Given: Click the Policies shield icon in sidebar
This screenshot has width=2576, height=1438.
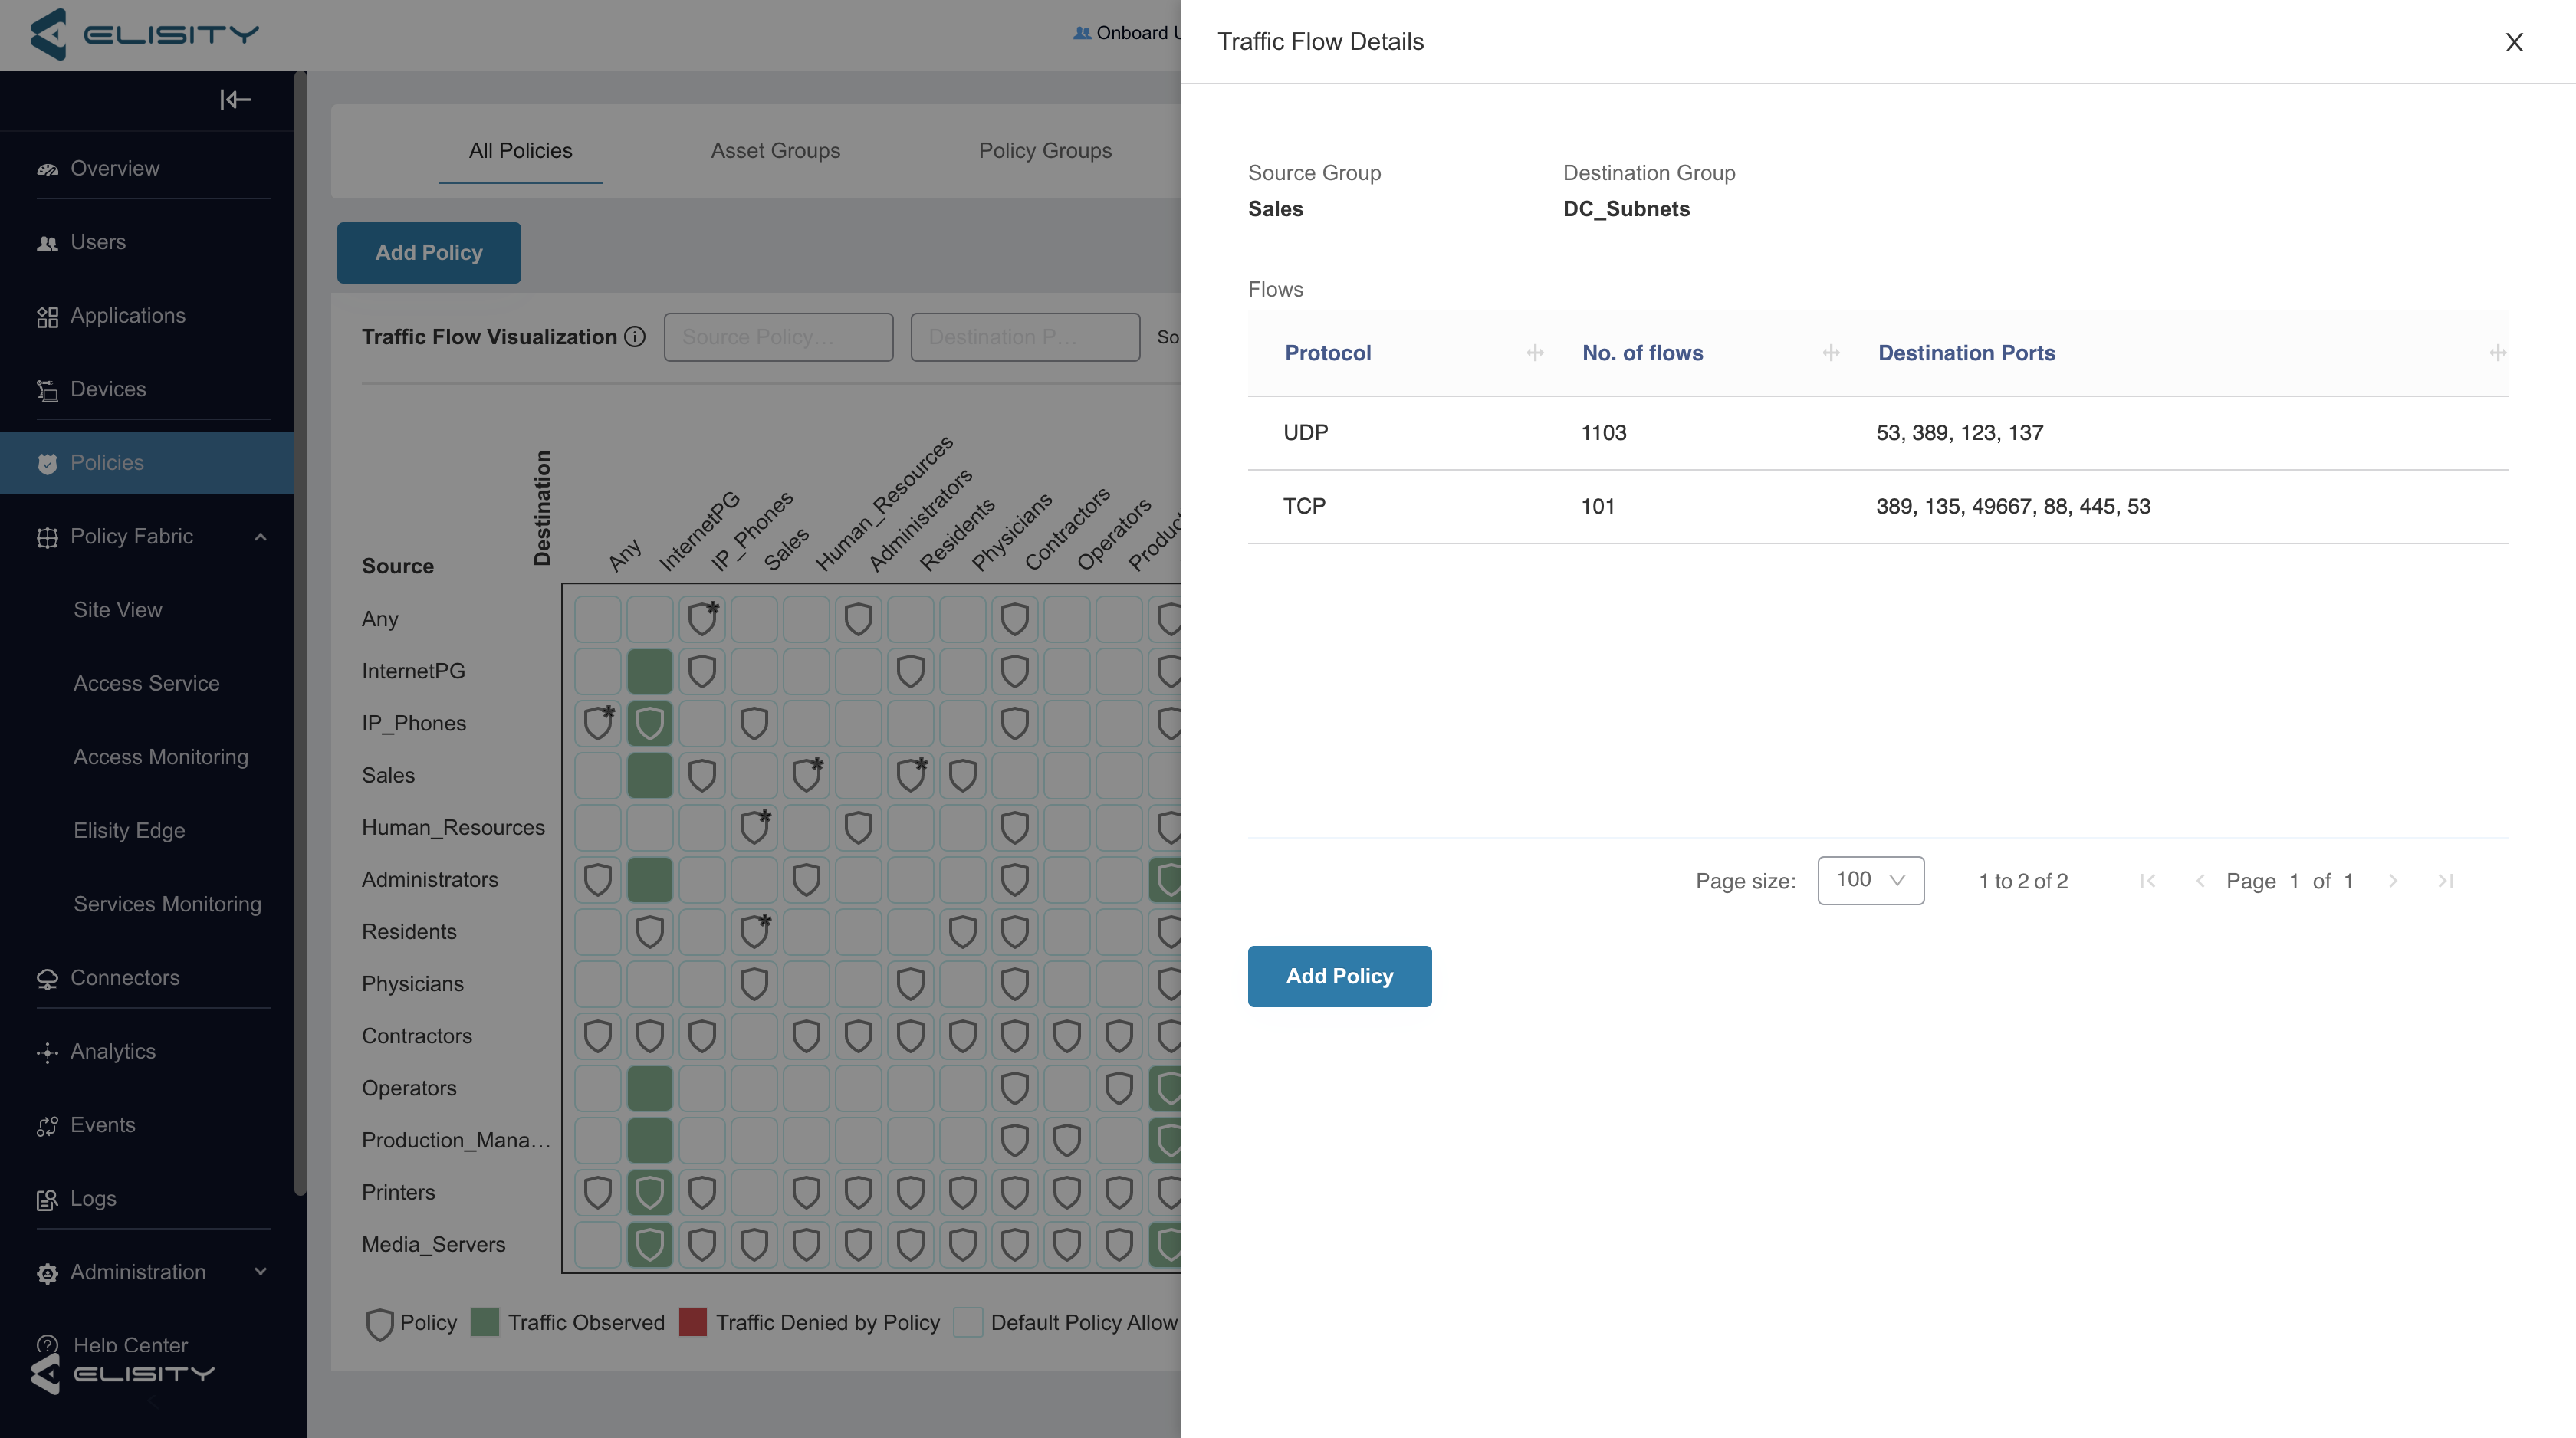Looking at the screenshot, I should tap(47, 464).
